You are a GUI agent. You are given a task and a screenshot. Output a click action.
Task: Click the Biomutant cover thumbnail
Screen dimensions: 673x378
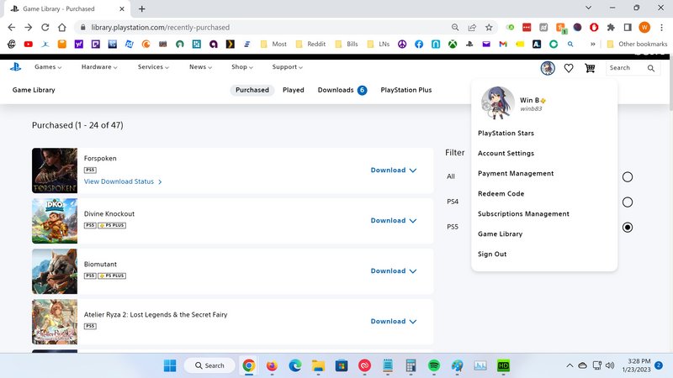[55, 271]
